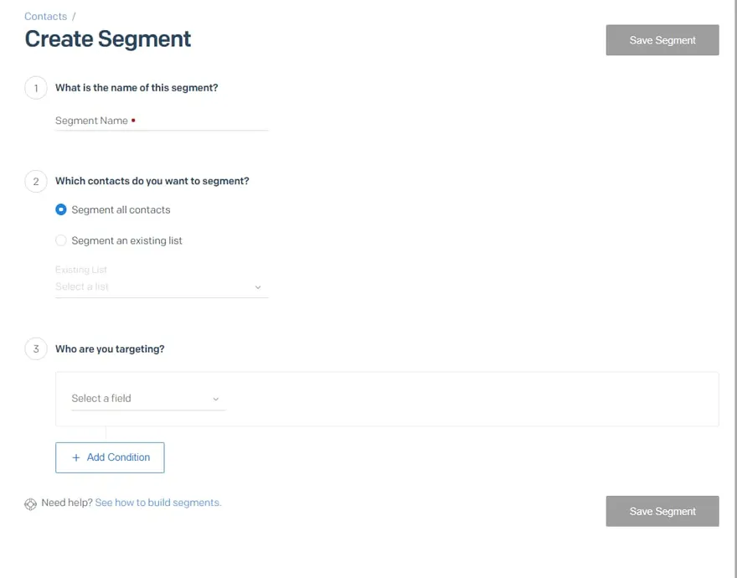Click inside the Segment Name field

pos(159,121)
